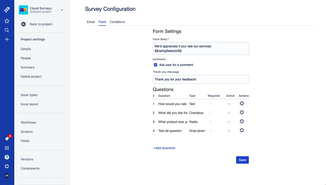Select question 'What did you like the'
This screenshot has width=326, height=185.
(x=173, y=113)
